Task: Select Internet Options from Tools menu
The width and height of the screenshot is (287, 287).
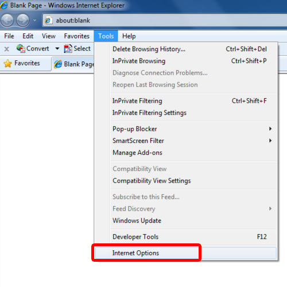Action: coord(185,253)
